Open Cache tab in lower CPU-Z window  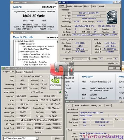[x=76, y=106]
